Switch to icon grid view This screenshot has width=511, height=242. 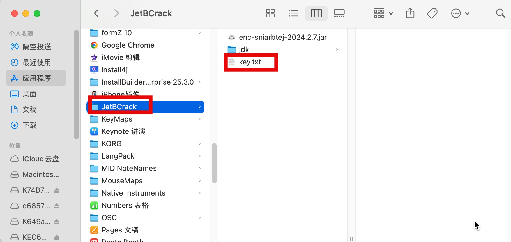click(270, 13)
